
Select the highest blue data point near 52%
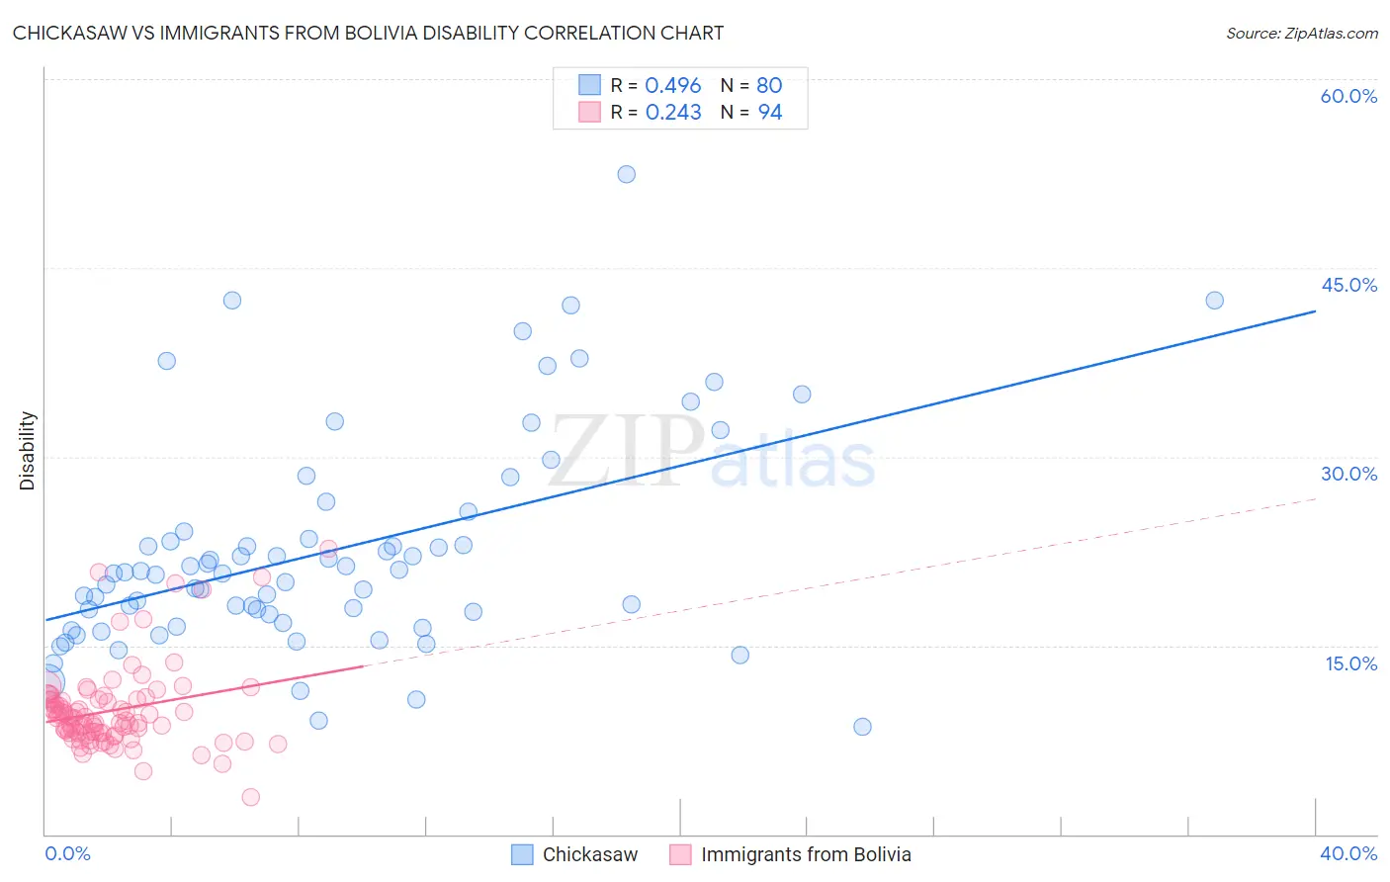coord(626,174)
